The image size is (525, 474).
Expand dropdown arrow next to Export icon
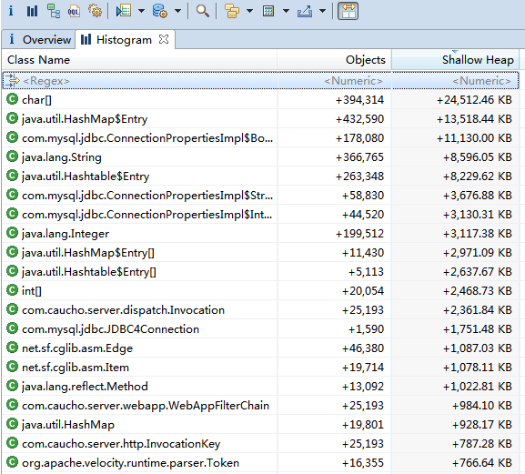coord(322,11)
